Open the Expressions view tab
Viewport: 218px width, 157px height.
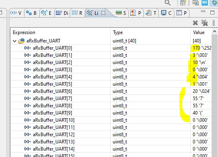46,13
